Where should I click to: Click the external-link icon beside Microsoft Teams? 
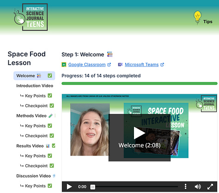[x=162, y=65]
